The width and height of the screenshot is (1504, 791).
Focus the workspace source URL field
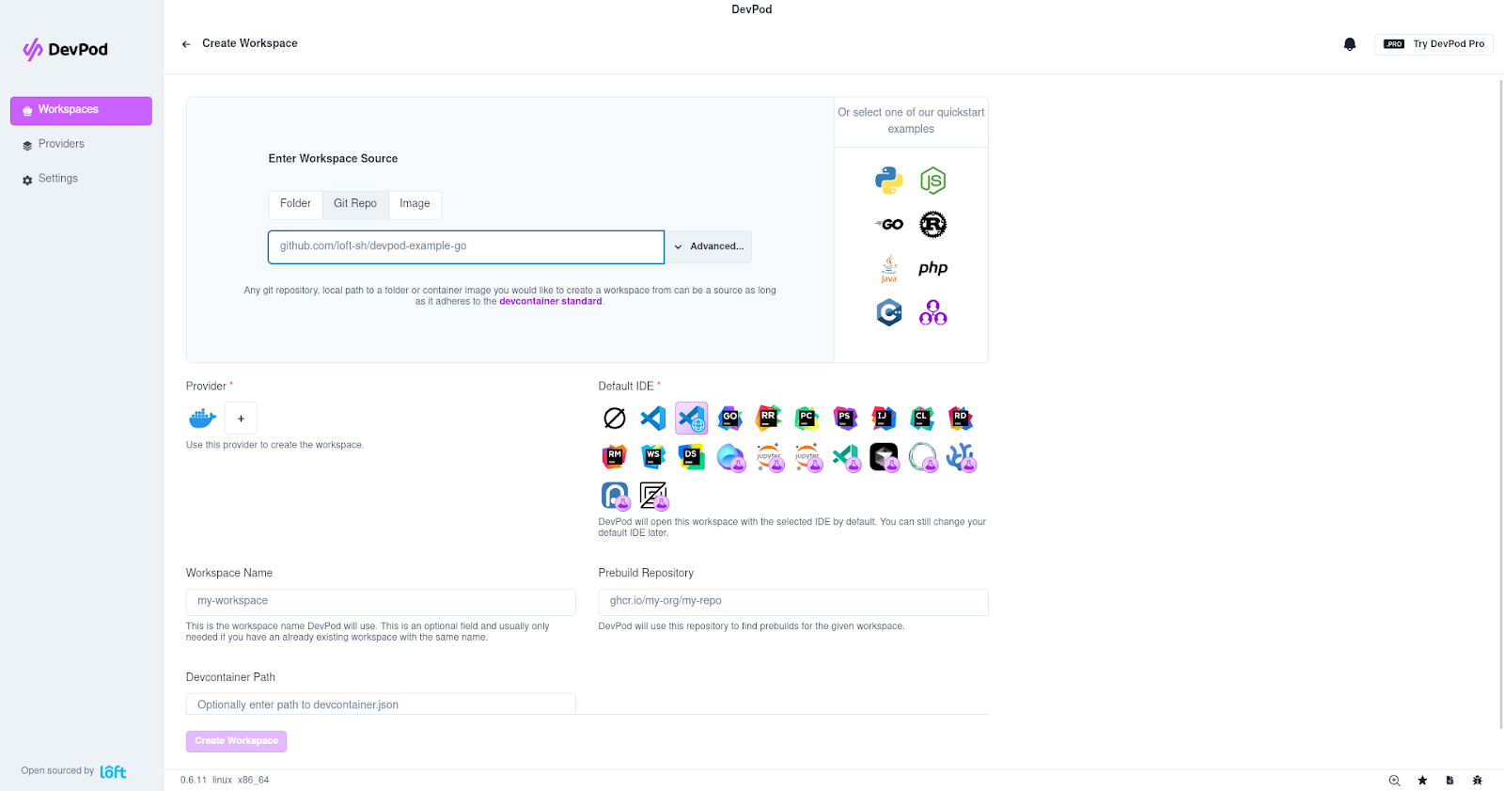[466, 246]
